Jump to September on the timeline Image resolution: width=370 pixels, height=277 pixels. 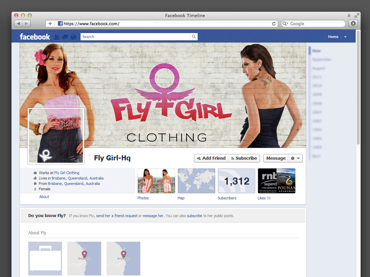click(x=322, y=59)
